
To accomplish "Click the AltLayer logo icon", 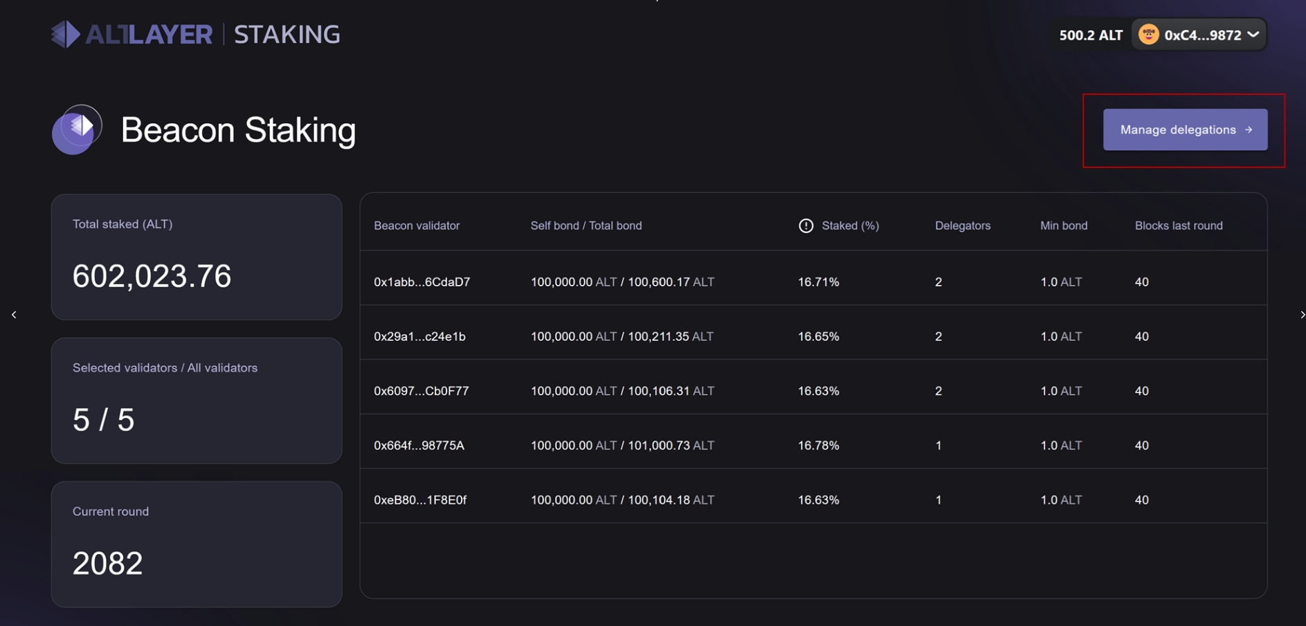I will [66, 34].
